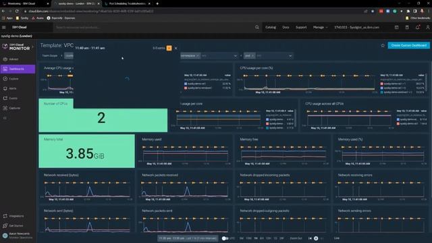Go back in the browser
432x243 pixels.
[x=3, y=11]
